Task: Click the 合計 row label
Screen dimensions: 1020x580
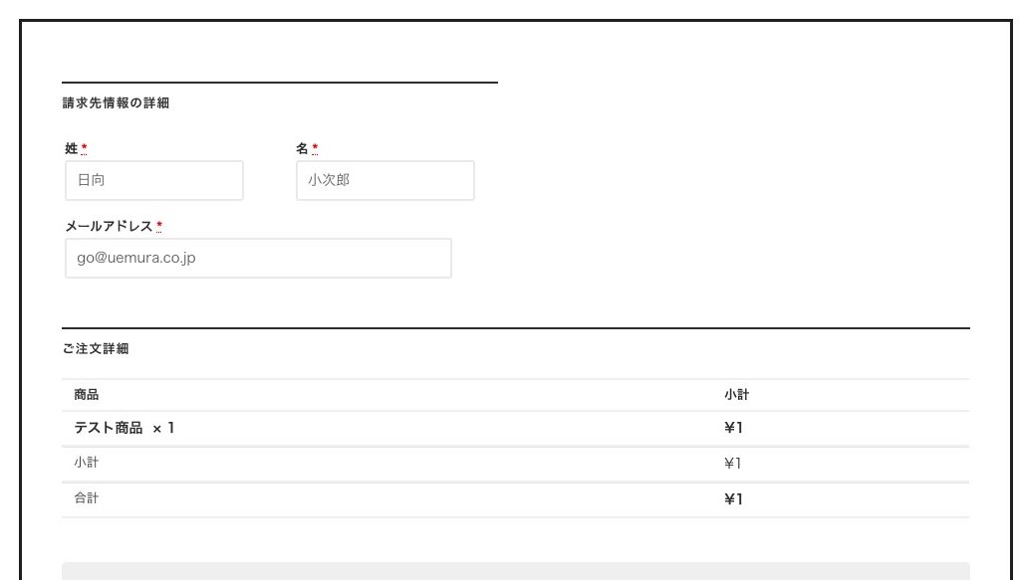Action: pyautogui.click(x=86, y=498)
